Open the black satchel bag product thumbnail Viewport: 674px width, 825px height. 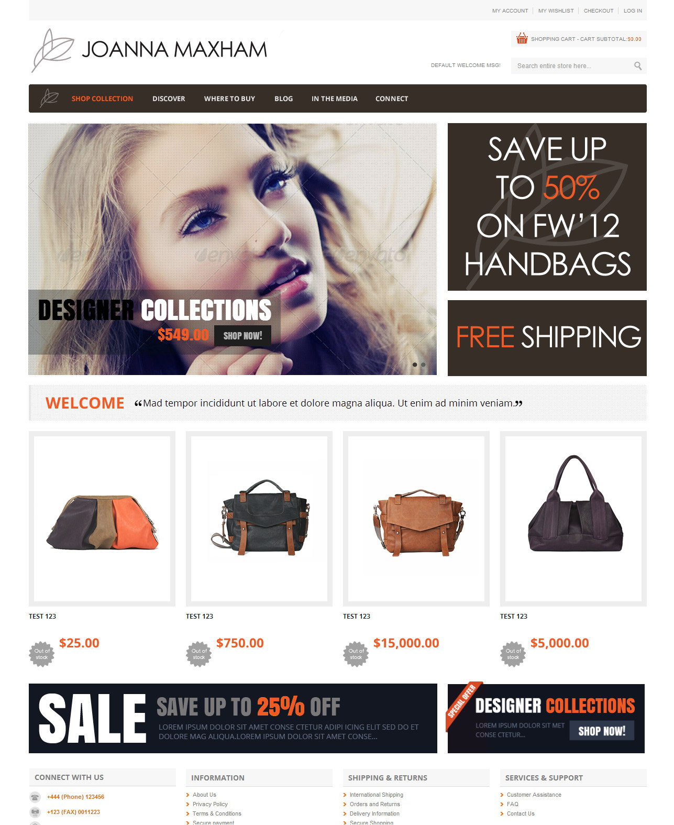tap(259, 519)
